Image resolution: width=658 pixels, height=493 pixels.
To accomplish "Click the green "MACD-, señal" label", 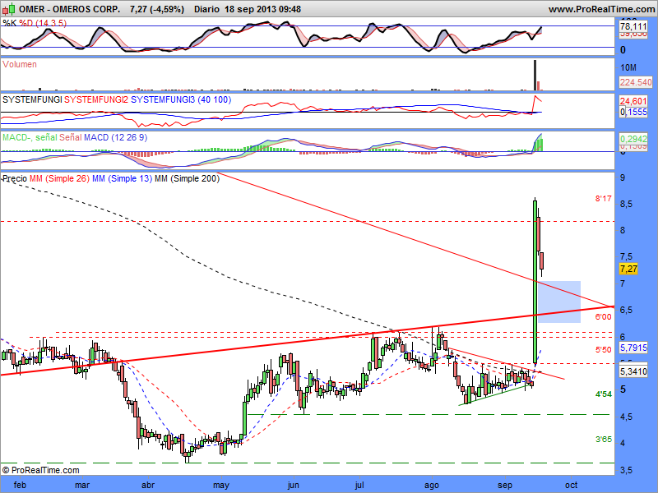I will [x=30, y=137].
